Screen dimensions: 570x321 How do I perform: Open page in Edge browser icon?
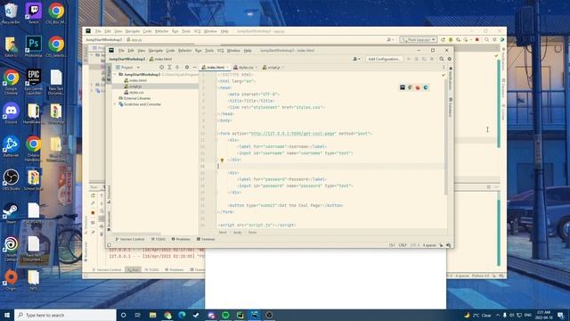tap(426, 87)
